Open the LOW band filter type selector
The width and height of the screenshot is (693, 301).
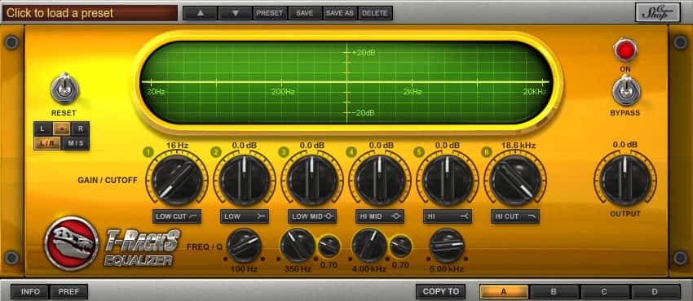[245, 216]
